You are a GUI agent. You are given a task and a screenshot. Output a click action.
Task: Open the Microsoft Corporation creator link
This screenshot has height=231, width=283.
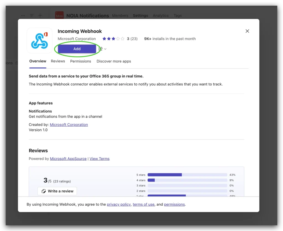69,125
